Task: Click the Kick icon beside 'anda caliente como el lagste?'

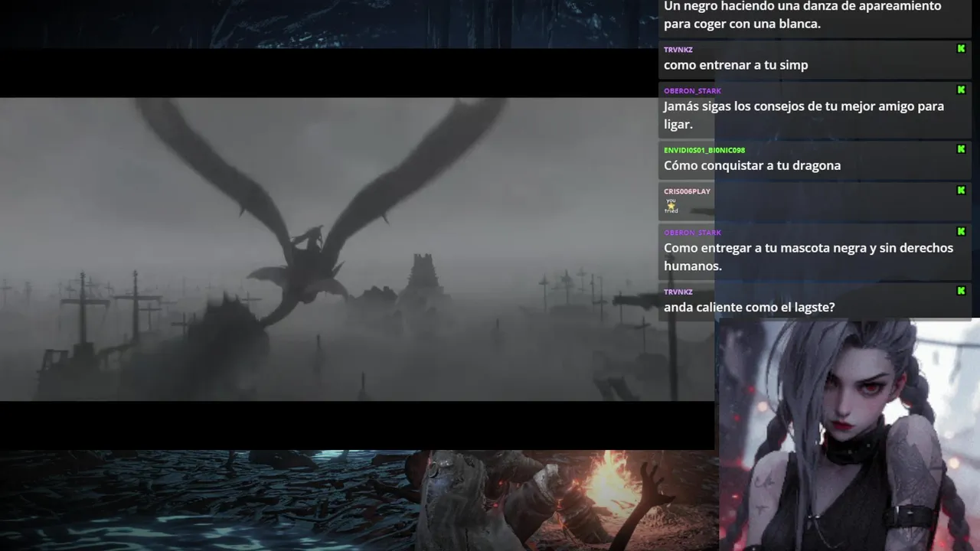Action: (x=961, y=291)
